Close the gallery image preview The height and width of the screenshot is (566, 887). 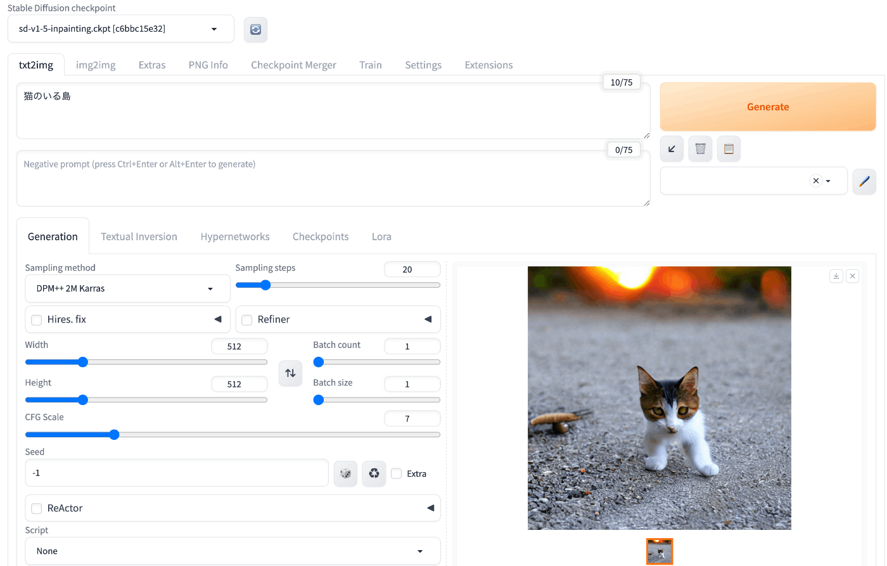853,276
